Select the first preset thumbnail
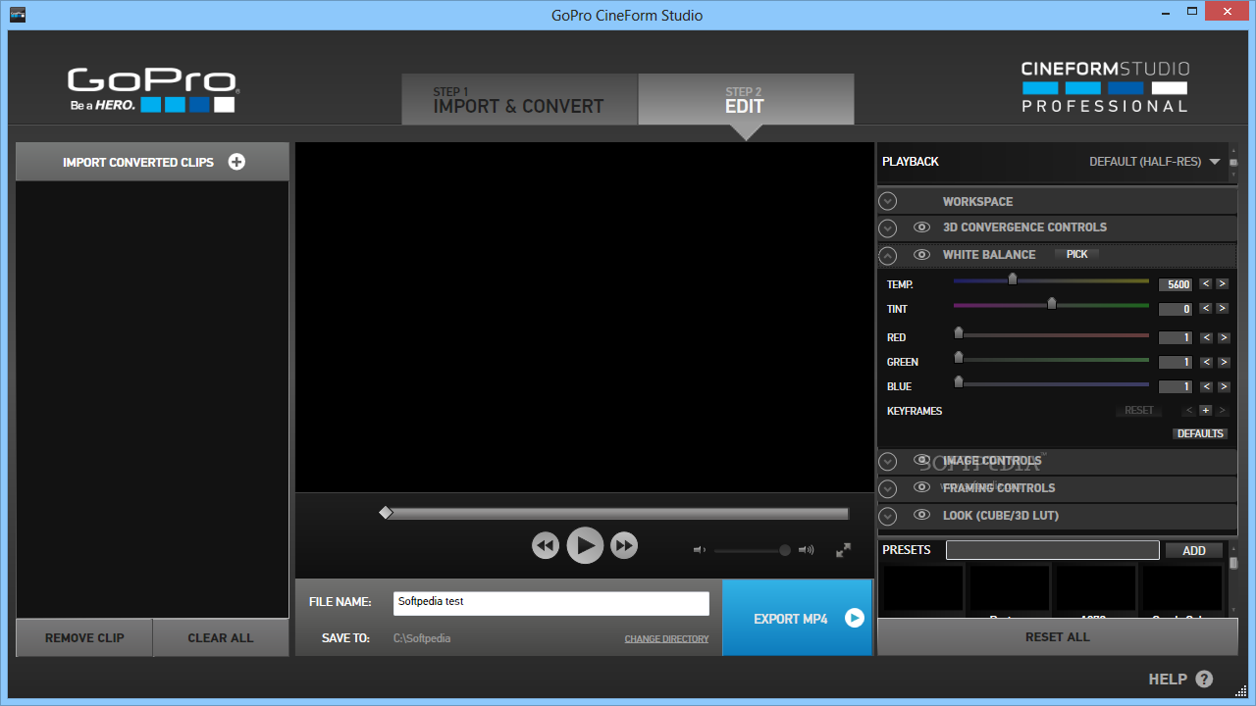 923,588
